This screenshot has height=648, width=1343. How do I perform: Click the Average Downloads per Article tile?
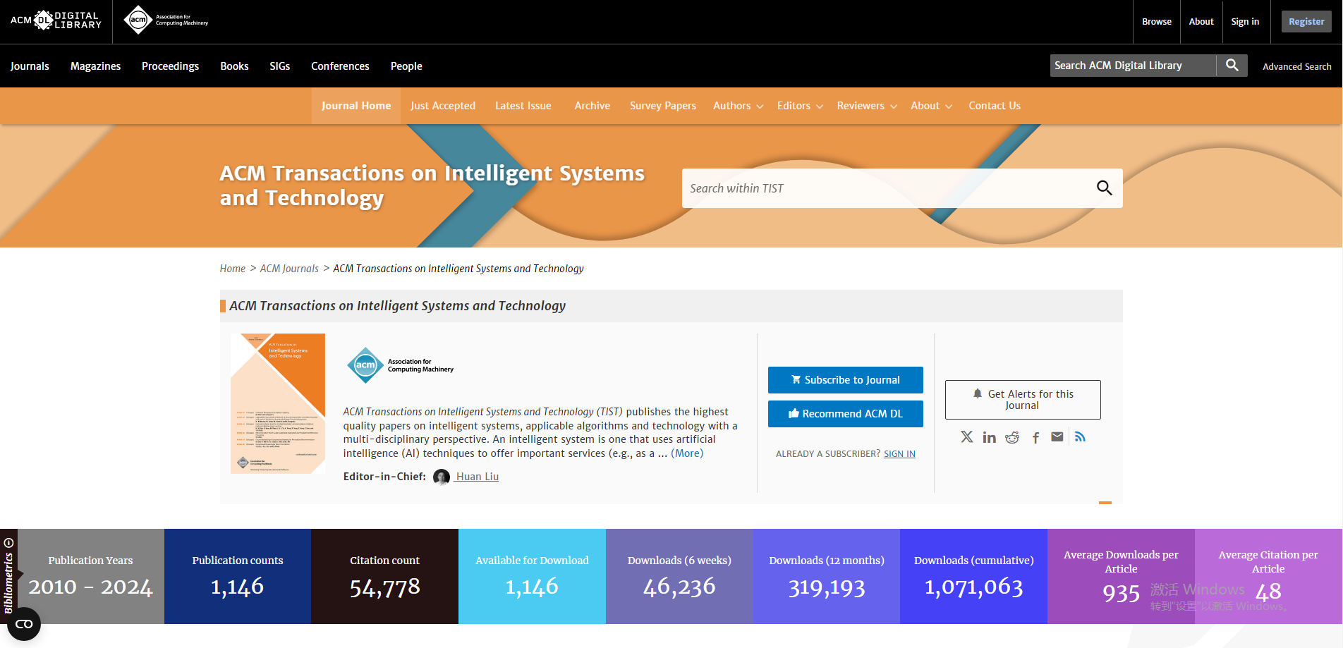[1121, 577]
